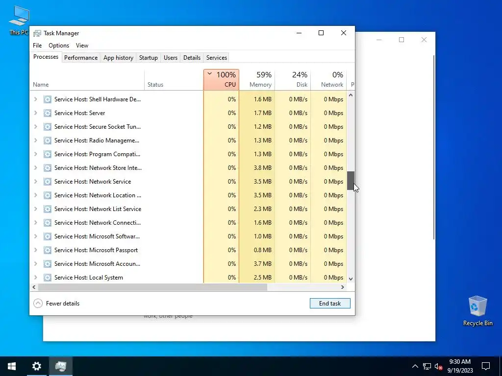Open Settings from the taskbar gear icon

click(x=36, y=366)
